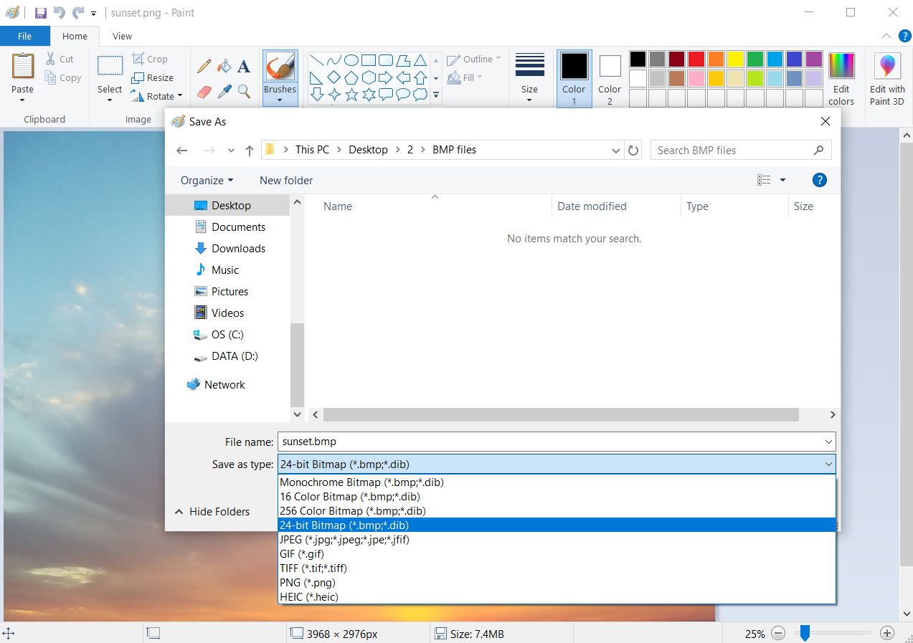Click the Search BMP files field
This screenshot has height=643, width=913.
click(732, 151)
